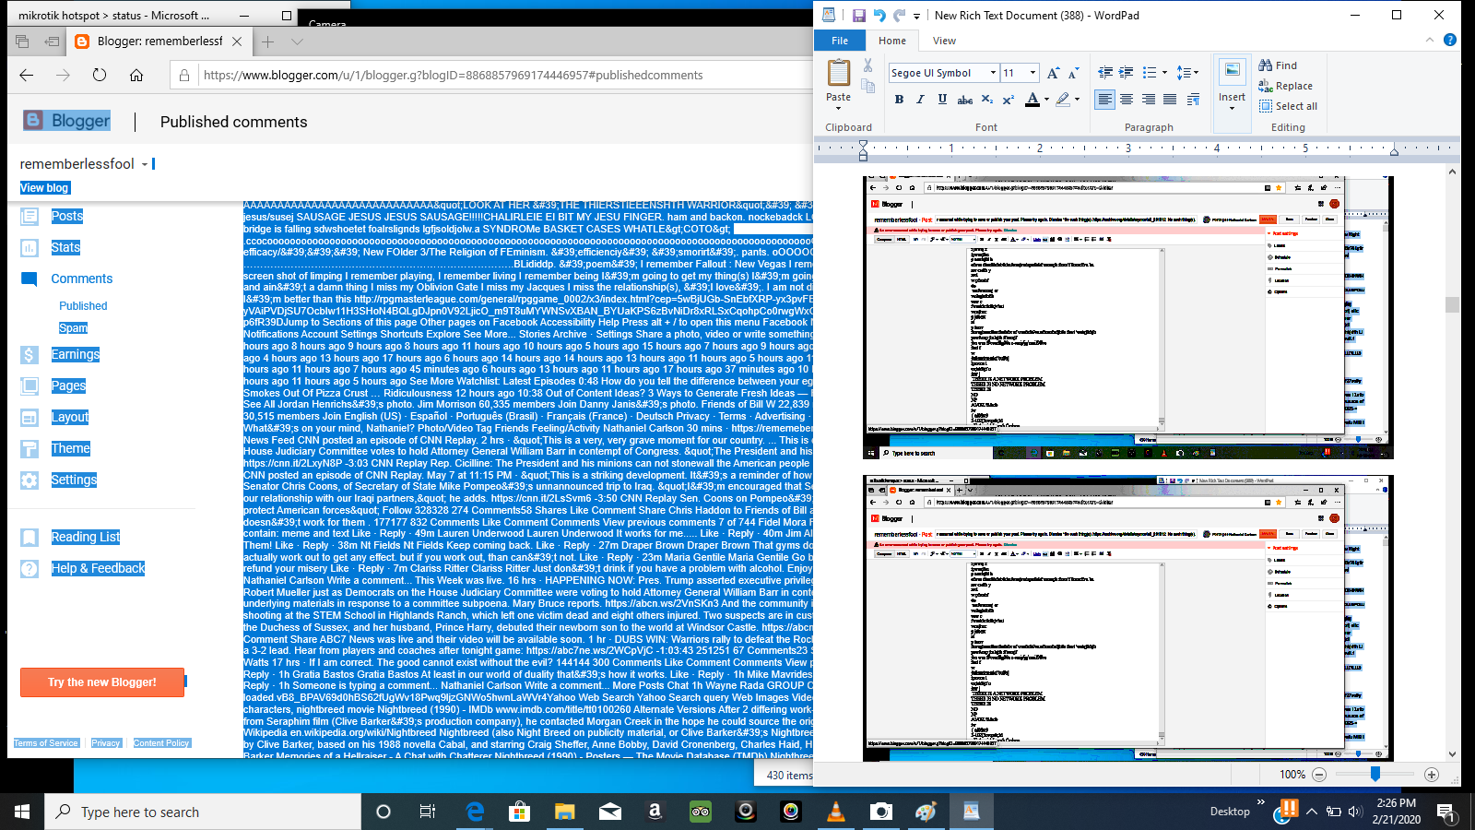Screen dimensions: 1475x830
Task: Click the Windows taskbar search box
Action: click(x=203, y=812)
